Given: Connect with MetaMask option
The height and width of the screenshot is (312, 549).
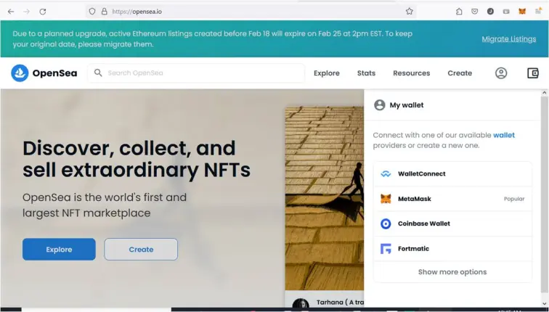Looking at the screenshot, I should (452, 199).
